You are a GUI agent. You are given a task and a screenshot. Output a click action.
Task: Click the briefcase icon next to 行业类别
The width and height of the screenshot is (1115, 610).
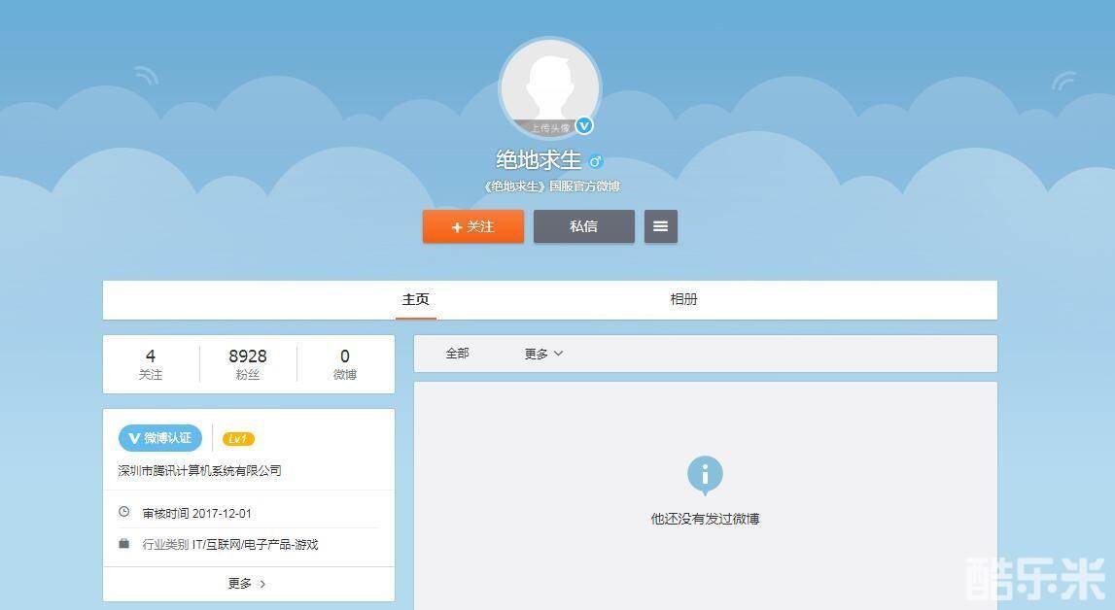tap(124, 544)
